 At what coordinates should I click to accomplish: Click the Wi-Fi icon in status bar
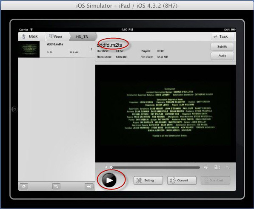tap(31, 29)
